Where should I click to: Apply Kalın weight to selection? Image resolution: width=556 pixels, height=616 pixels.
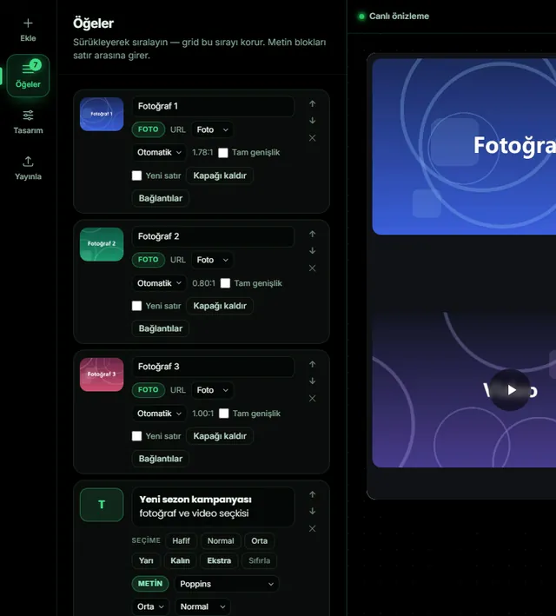(180, 560)
